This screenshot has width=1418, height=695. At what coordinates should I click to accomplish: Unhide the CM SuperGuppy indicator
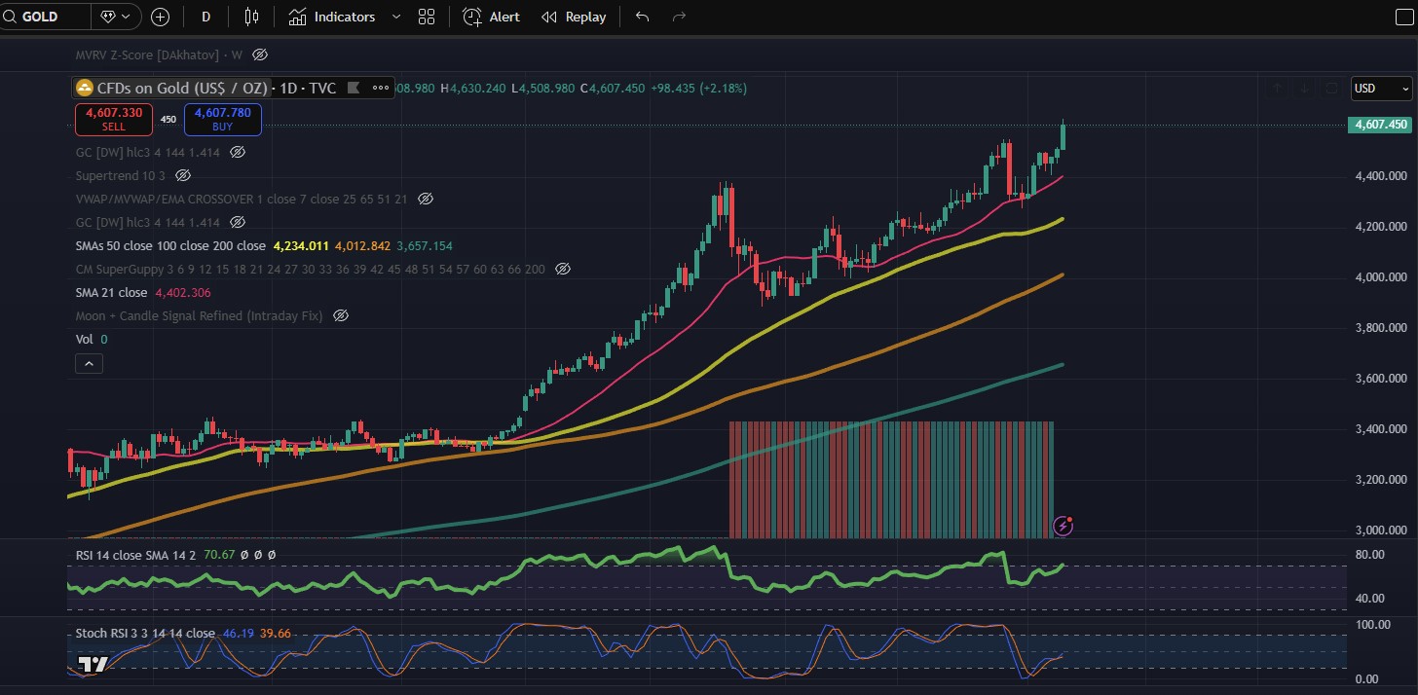tap(562, 269)
